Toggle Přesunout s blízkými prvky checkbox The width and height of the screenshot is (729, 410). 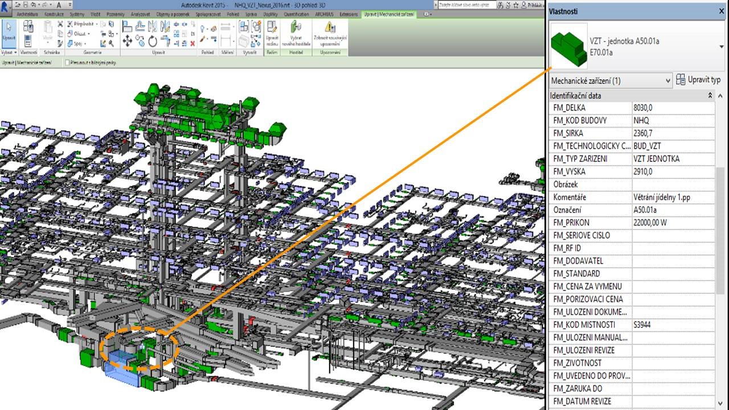click(x=67, y=63)
